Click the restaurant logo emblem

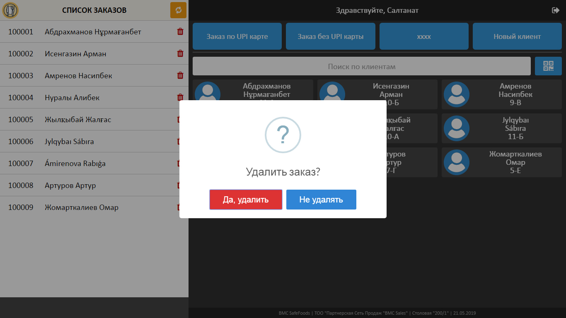tap(11, 10)
